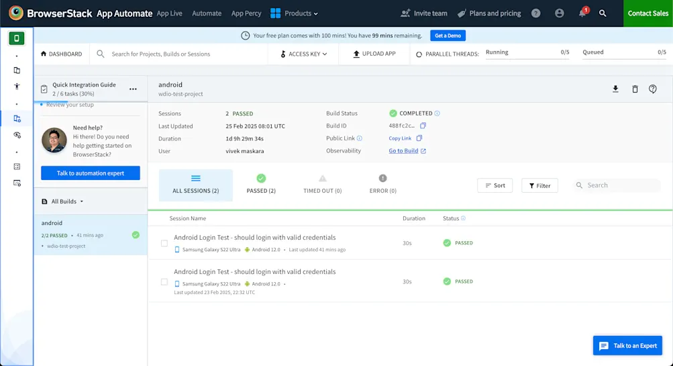Image resolution: width=673 pixels, height=366 pixels.
Task: Download the build report via download icon
Action: click(615, 89)
